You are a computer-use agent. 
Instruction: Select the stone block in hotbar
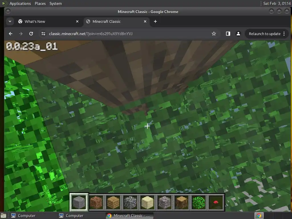pyautogui.click(x=79, y=202)
